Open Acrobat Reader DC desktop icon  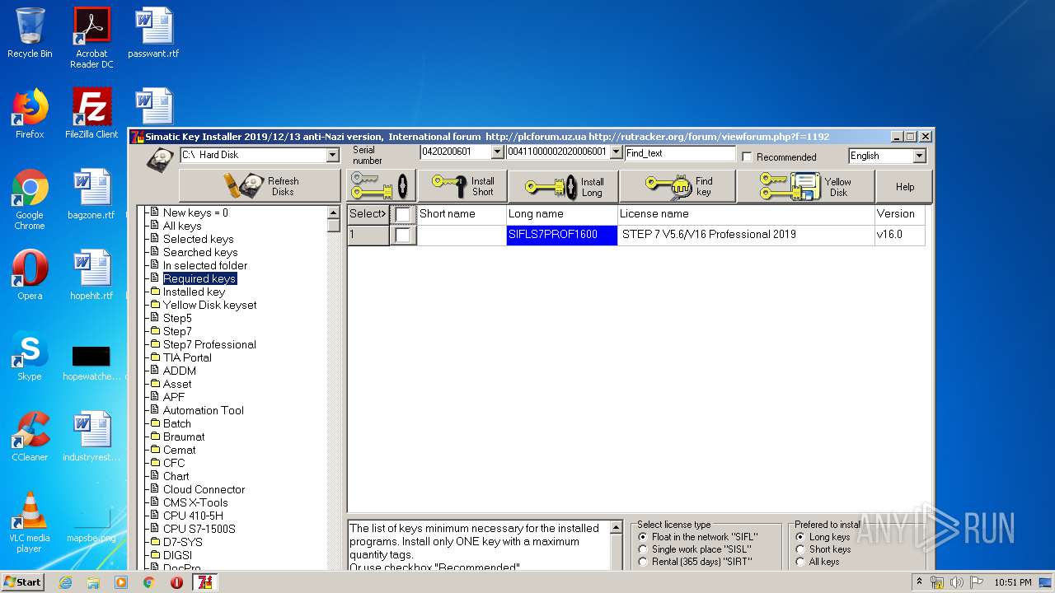(x=91, y=38)
